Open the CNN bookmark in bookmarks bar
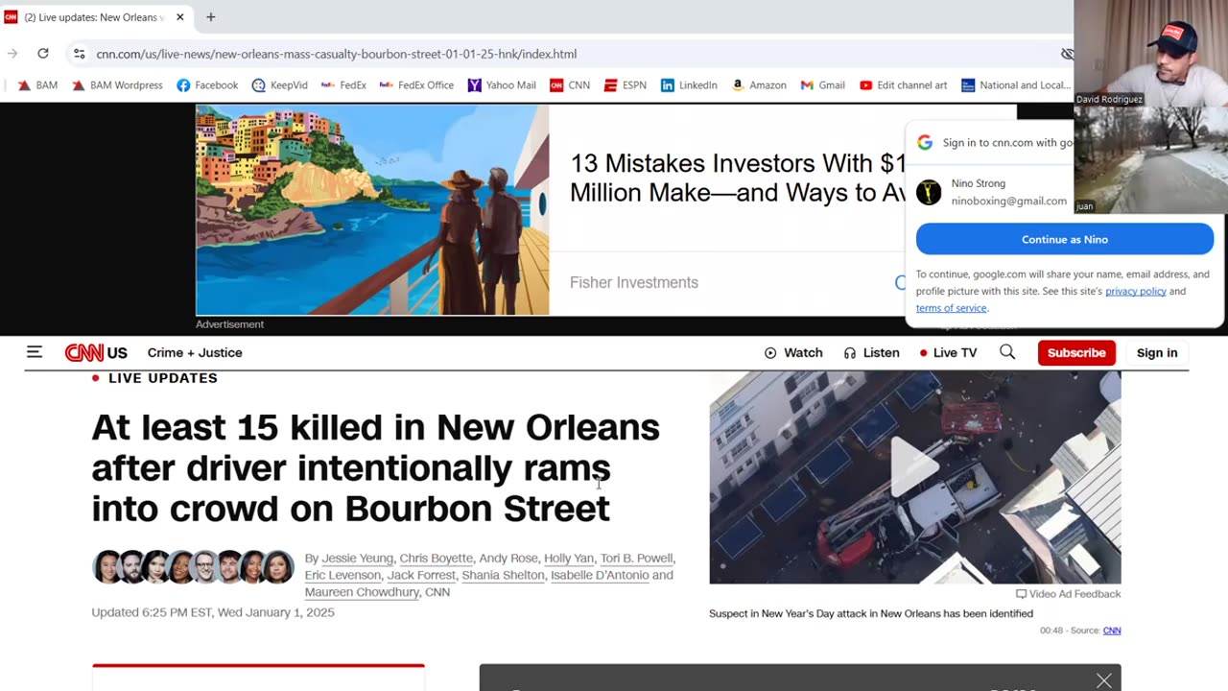The width and height of the screenshot is (1228, 691). tap(570, 85)
